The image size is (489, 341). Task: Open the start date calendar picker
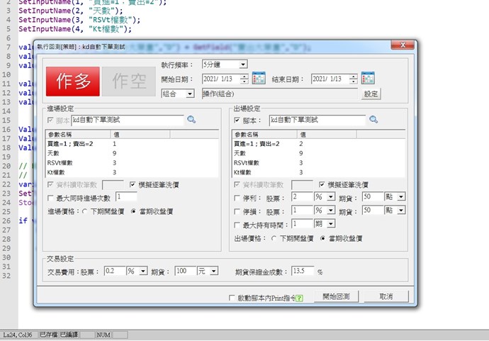(x=259, y=78)
